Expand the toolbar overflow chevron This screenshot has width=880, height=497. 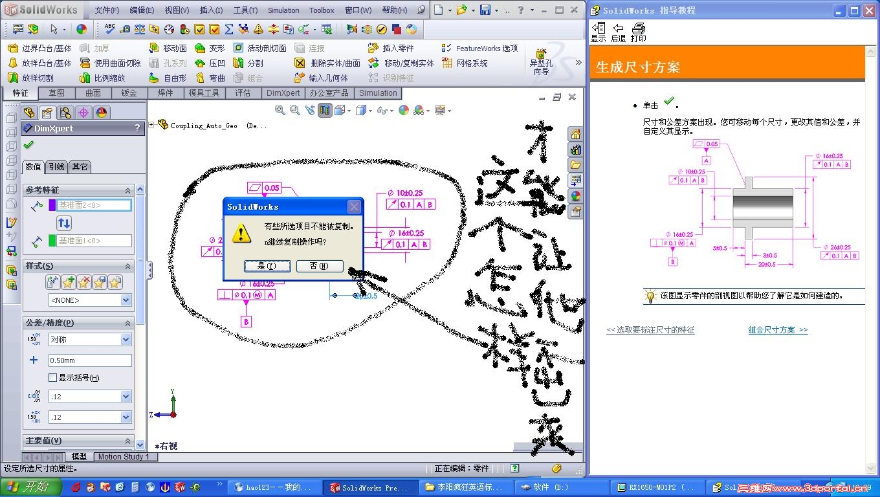(x=578, y=63)
